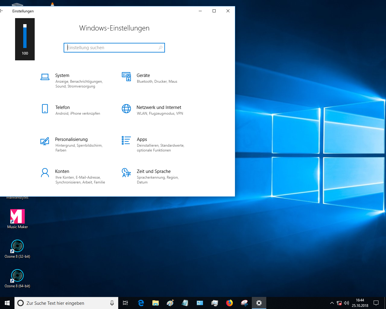Open the Konten person icon
386x309 pixels.
(x=45, y=173)
